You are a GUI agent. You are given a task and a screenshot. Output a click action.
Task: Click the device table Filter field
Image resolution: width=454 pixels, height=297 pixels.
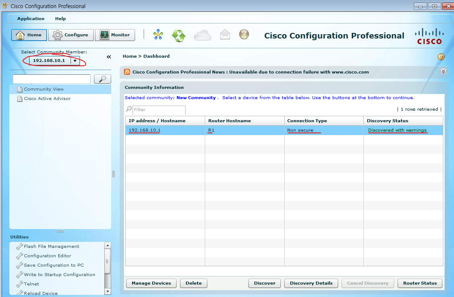159,110
